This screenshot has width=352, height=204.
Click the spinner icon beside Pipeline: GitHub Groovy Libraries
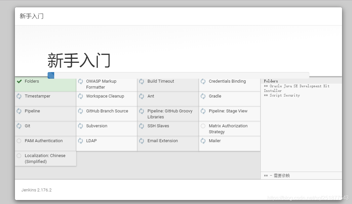[x=142, y=111]
